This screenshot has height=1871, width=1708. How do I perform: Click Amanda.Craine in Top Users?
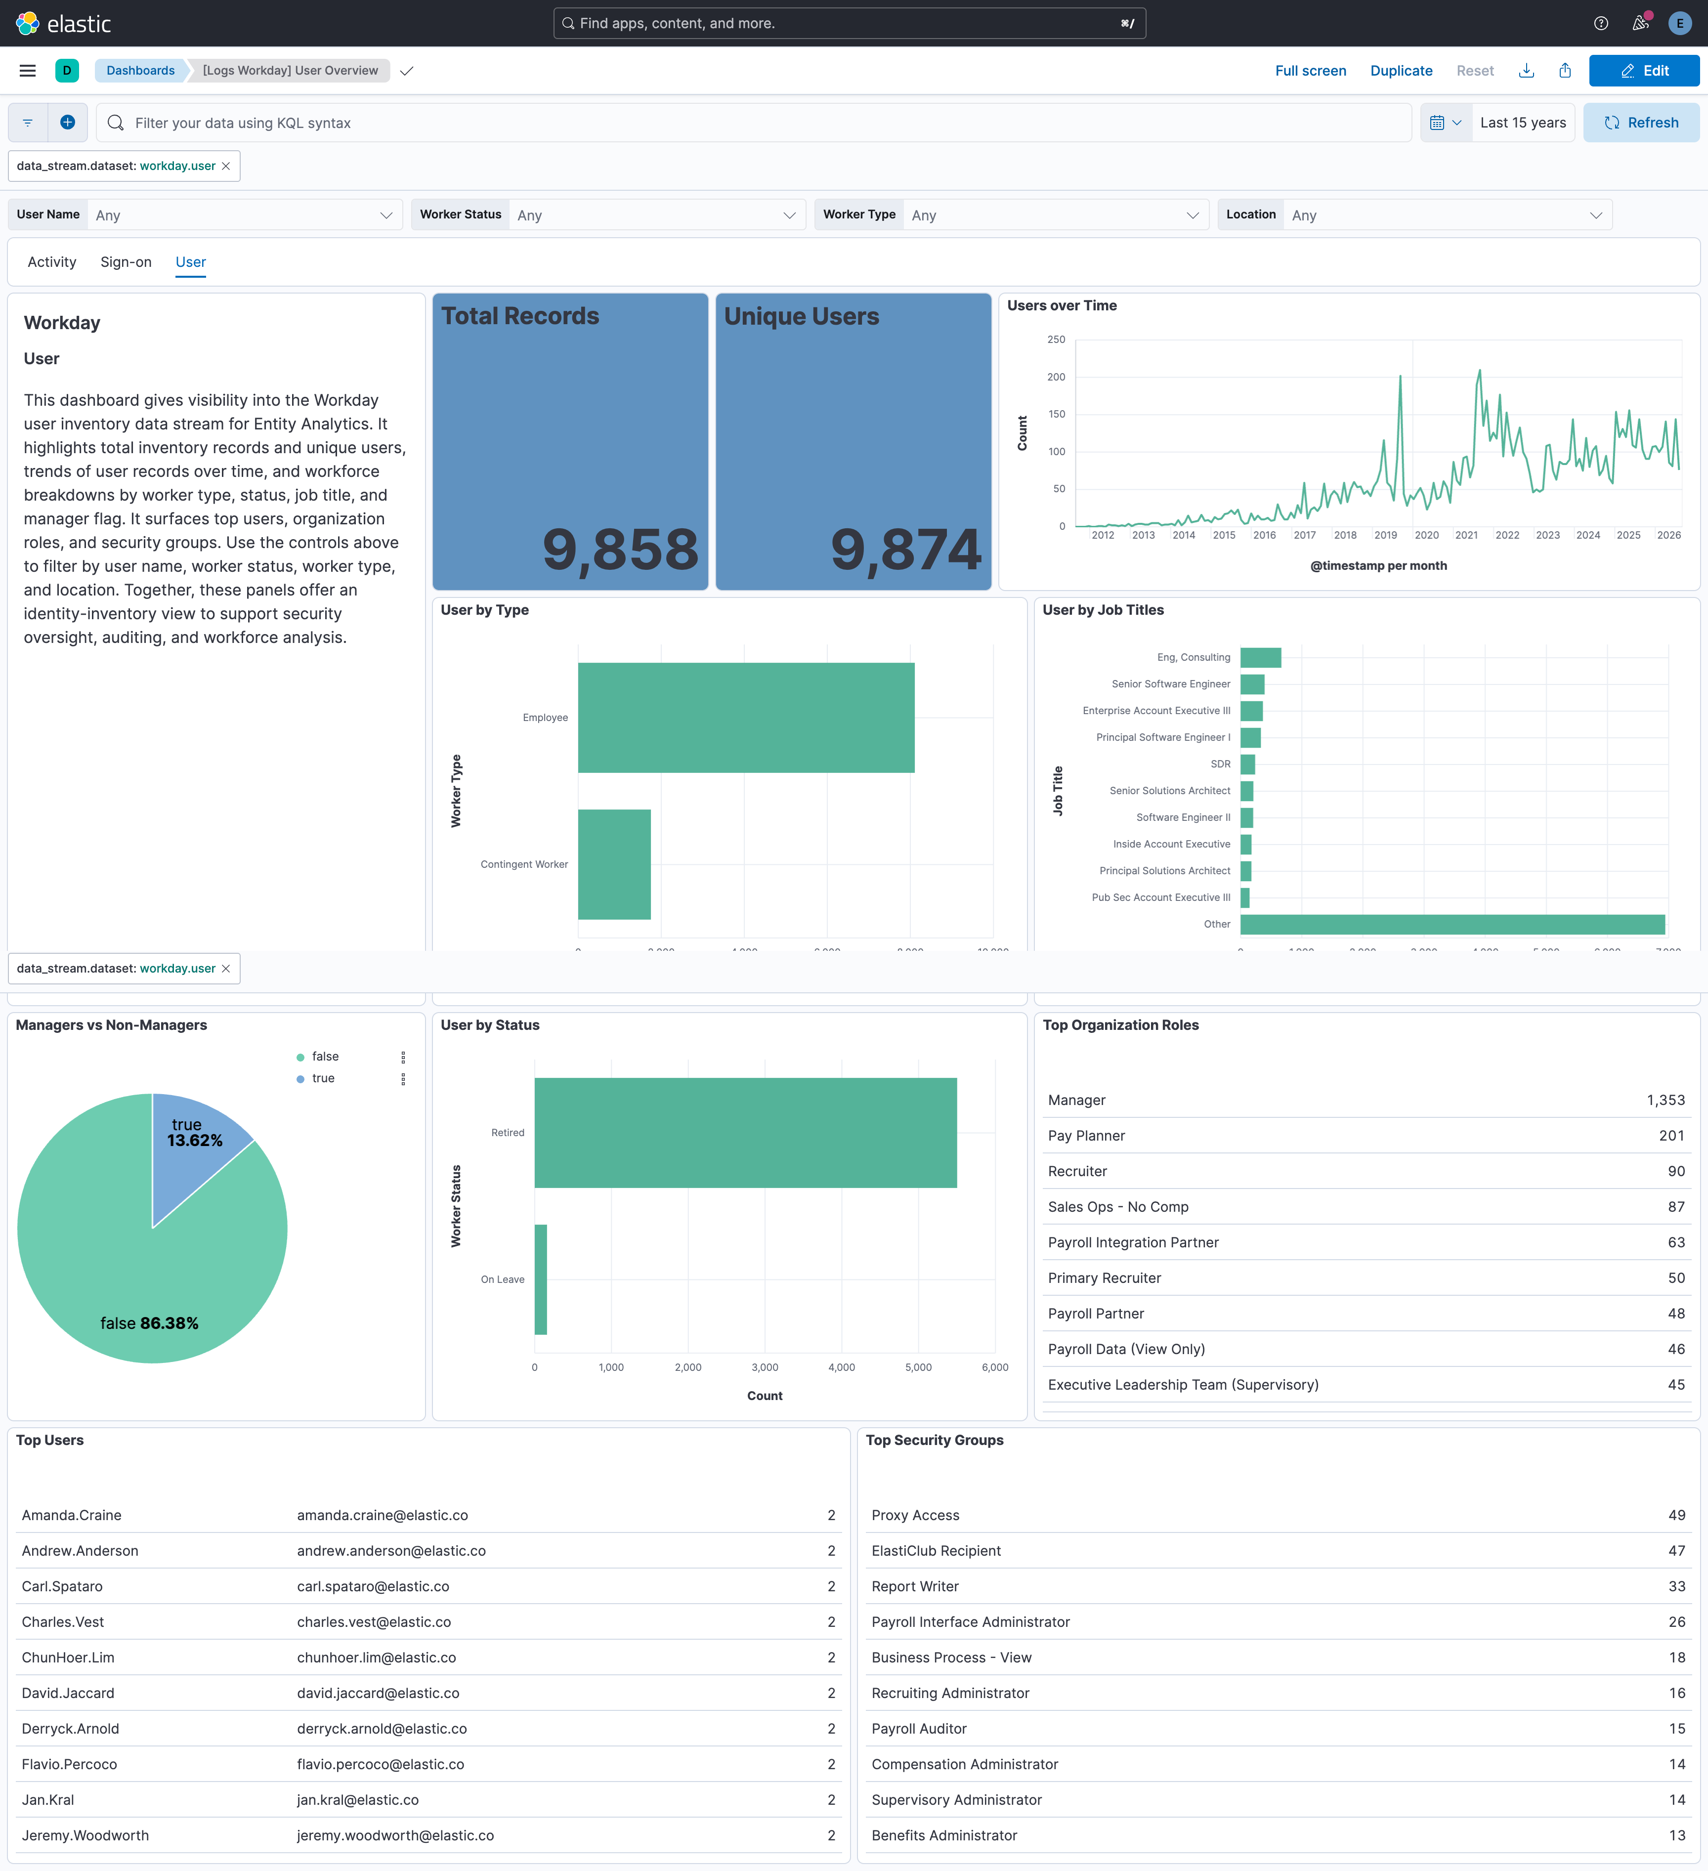pyautogui.click(x=72, y=1516)
